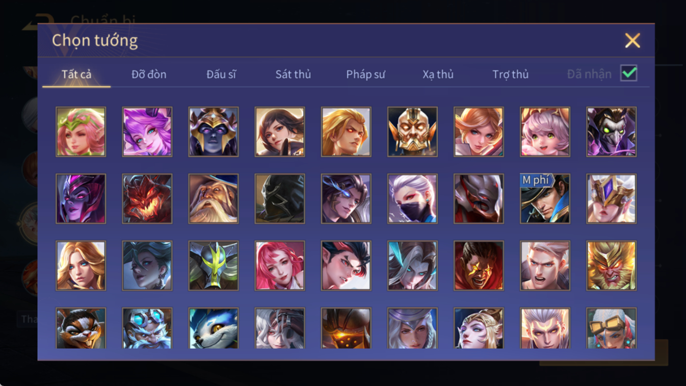The height and width of the screenshot is (386, 686).
Task: Pick the masked silver-haired ninja hero portrait
Action: pyautogui.click(x=412, y=199)
